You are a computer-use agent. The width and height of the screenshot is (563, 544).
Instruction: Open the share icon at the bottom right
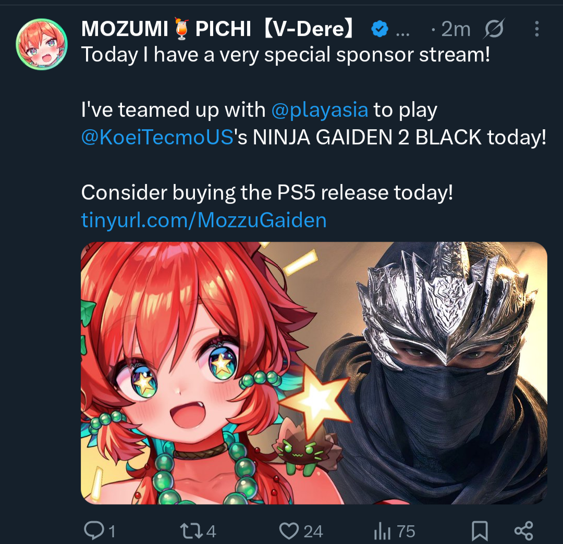(524, 531)
